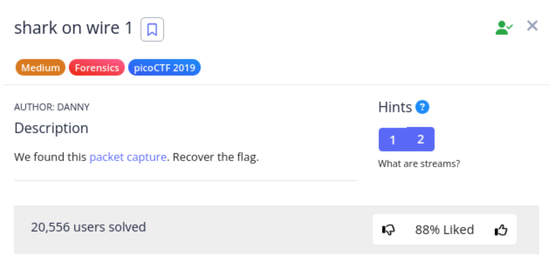Click the What are streams? hint text
This screenshot has height=258, width=554.
pyautogui.click(x=419, y=164)
